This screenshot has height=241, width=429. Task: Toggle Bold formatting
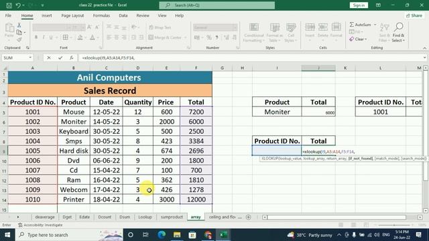click(36, 37)
